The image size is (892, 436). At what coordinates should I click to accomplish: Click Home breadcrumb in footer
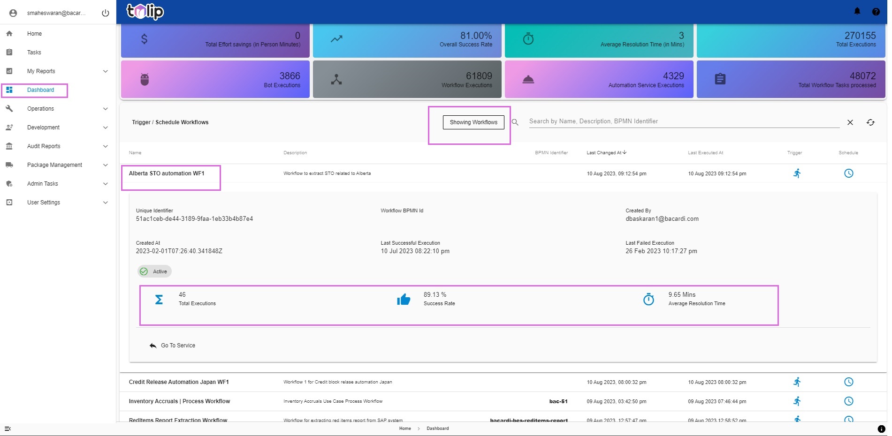[x=405, y=428]
